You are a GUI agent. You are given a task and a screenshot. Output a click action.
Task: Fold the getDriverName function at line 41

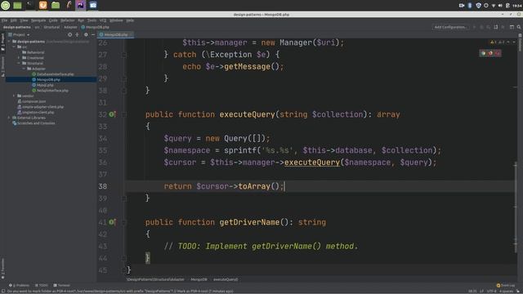click(x=123, y=222)
